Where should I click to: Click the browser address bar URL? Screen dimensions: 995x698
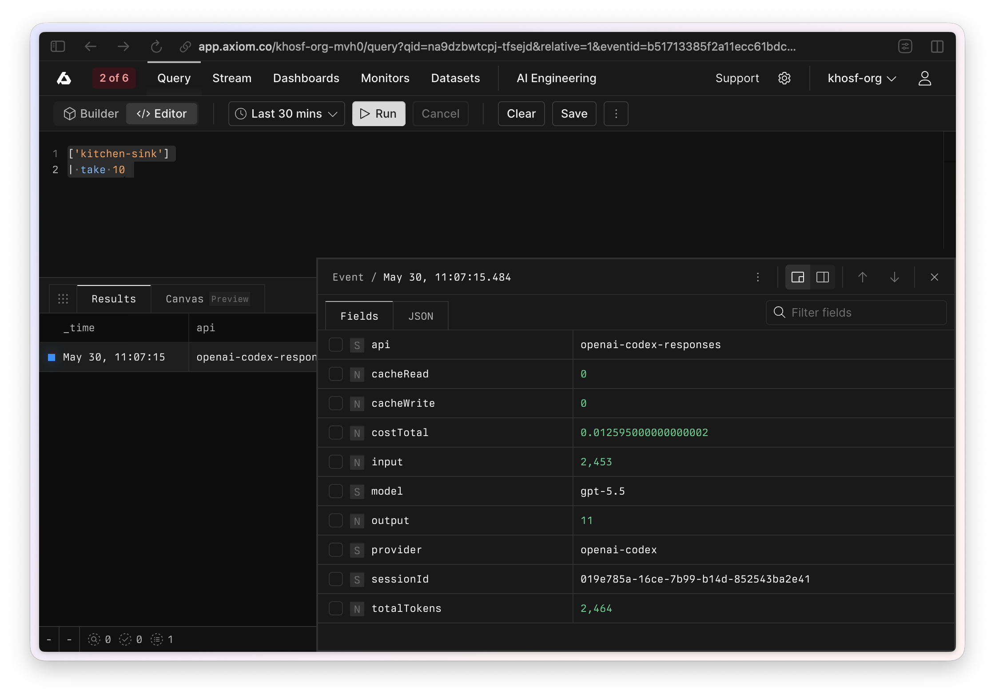click(497, 46)
